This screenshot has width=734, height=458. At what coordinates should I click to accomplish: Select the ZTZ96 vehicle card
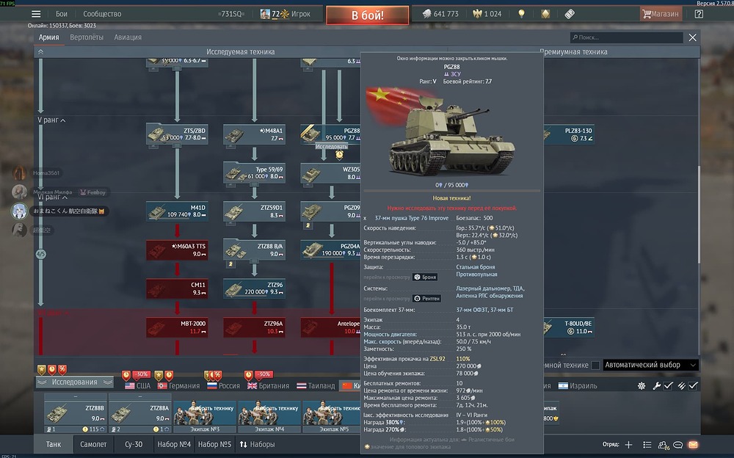[x=254, y=288]
